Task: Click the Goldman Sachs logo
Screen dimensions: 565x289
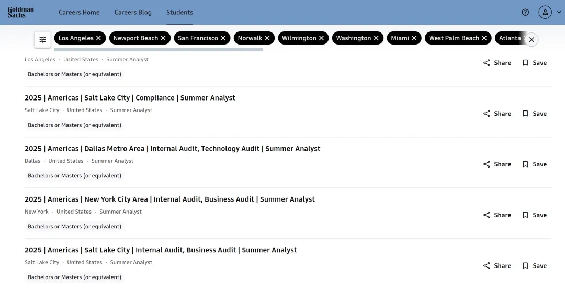Action: [x=21, y=12]
